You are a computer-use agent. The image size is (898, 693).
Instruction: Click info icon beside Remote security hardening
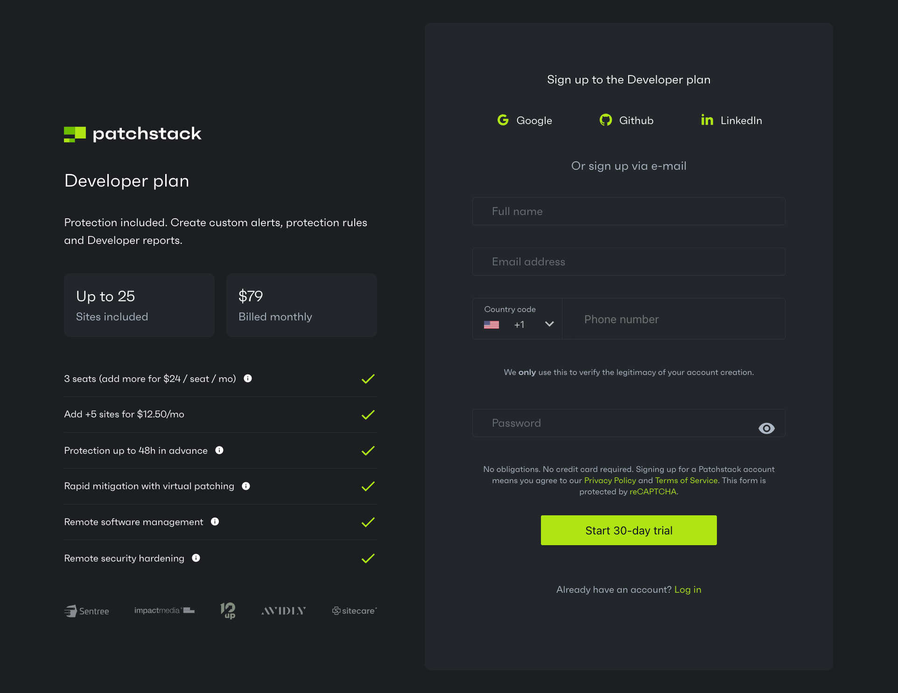pyautogui.click(x=196, y=558)
